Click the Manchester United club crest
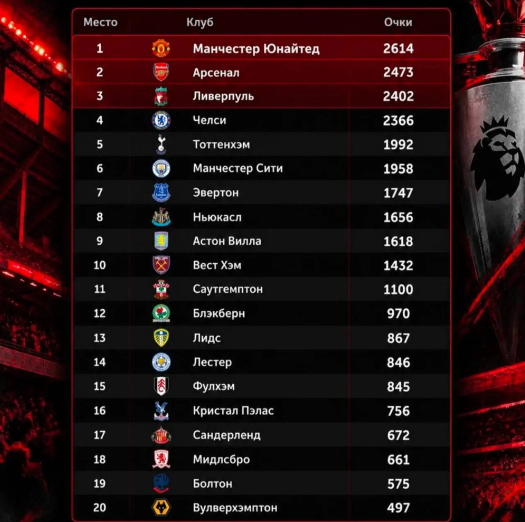Screen dimensions: 525x522 click(161, 48)
